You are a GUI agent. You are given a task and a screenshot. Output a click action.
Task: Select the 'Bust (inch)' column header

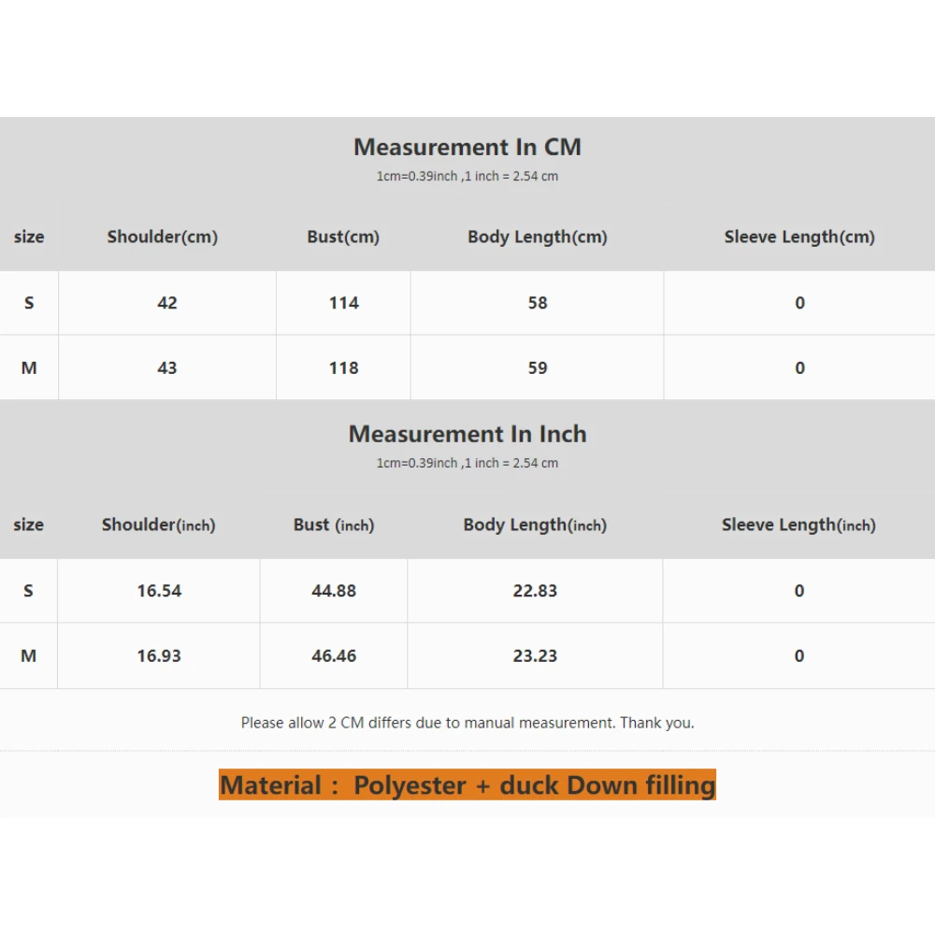pos(334,525)
